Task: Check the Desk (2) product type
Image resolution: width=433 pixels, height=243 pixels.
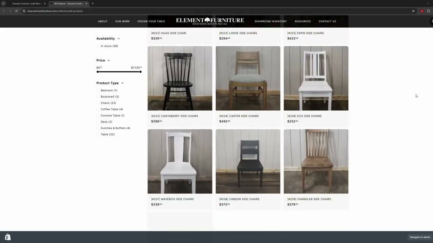Action: [98, 122]
